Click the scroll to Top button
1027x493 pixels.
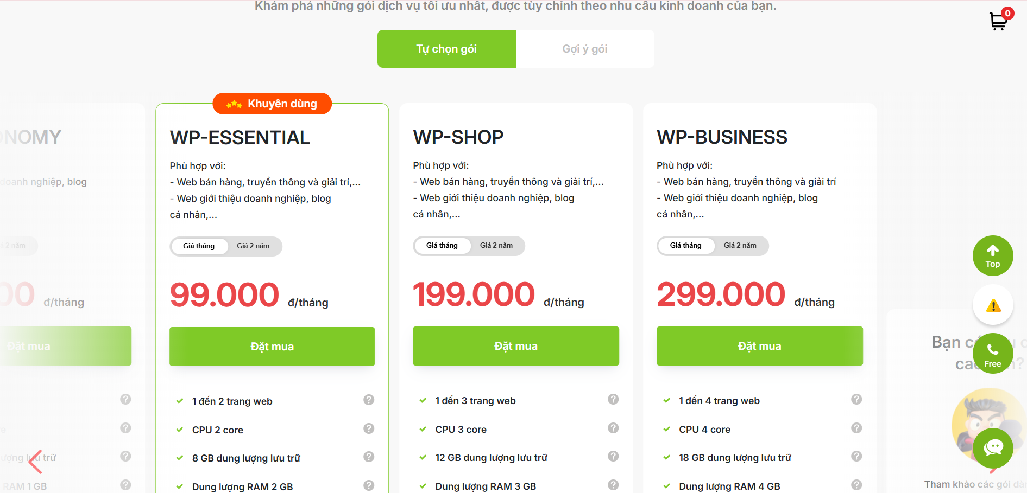click(992, 255)
